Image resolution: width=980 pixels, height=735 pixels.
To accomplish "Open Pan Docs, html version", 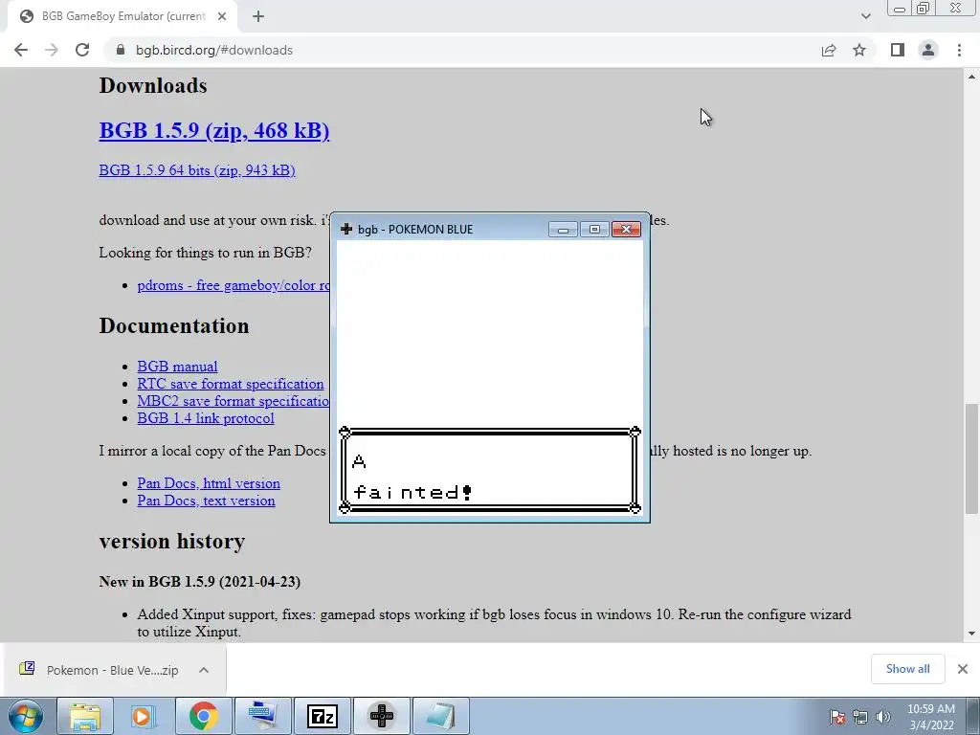I will pos(209,483).
